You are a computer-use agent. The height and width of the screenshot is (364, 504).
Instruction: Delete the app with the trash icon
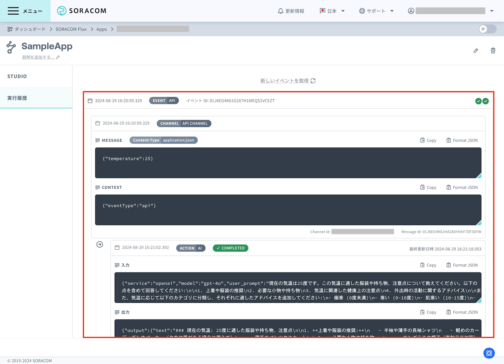493,51
